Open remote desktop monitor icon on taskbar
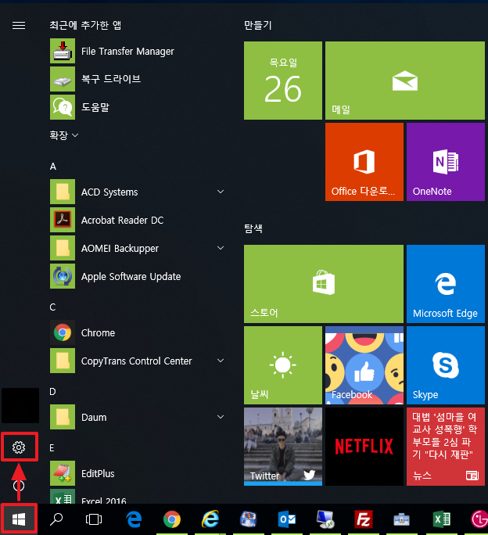 [325, 519]
